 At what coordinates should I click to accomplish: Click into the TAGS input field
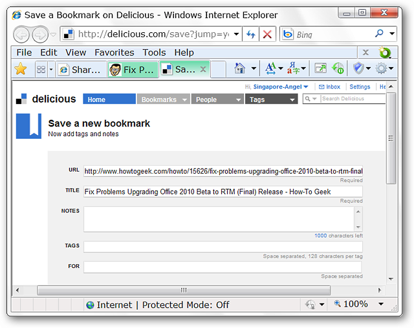click(223, 247)
